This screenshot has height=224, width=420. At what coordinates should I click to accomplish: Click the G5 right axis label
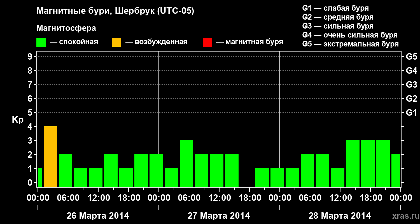[x=411, y=57]
